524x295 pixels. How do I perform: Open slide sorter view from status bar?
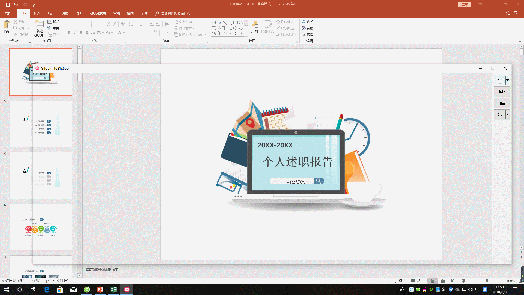pos(443,281)
